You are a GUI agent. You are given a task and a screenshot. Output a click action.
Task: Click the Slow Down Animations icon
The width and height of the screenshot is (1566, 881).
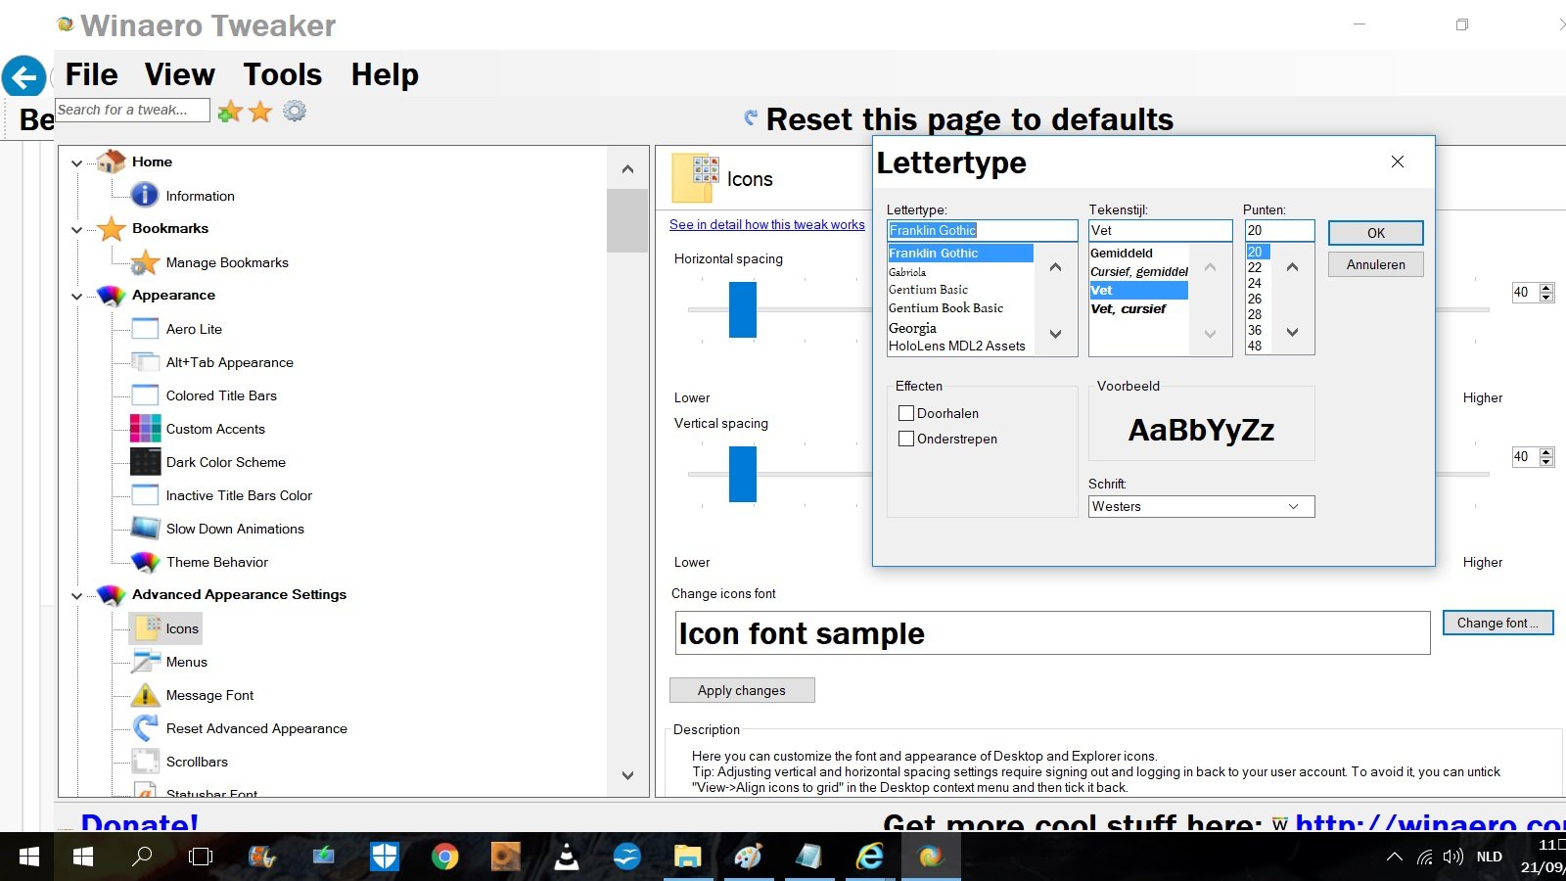tap(145, 529)
